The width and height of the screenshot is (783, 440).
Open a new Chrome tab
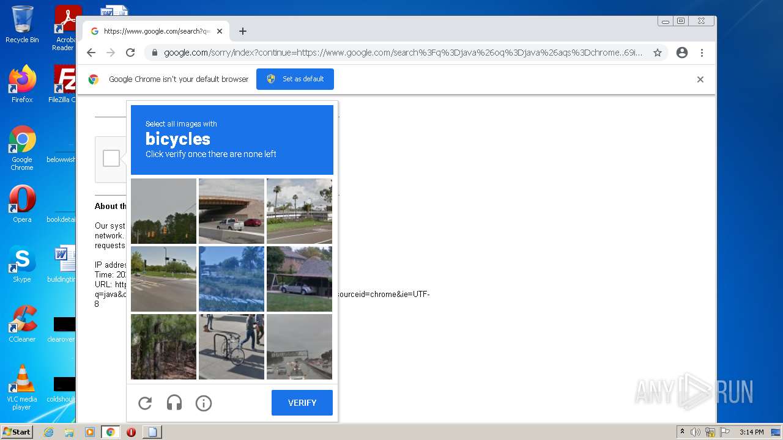[x=243, y=31]
